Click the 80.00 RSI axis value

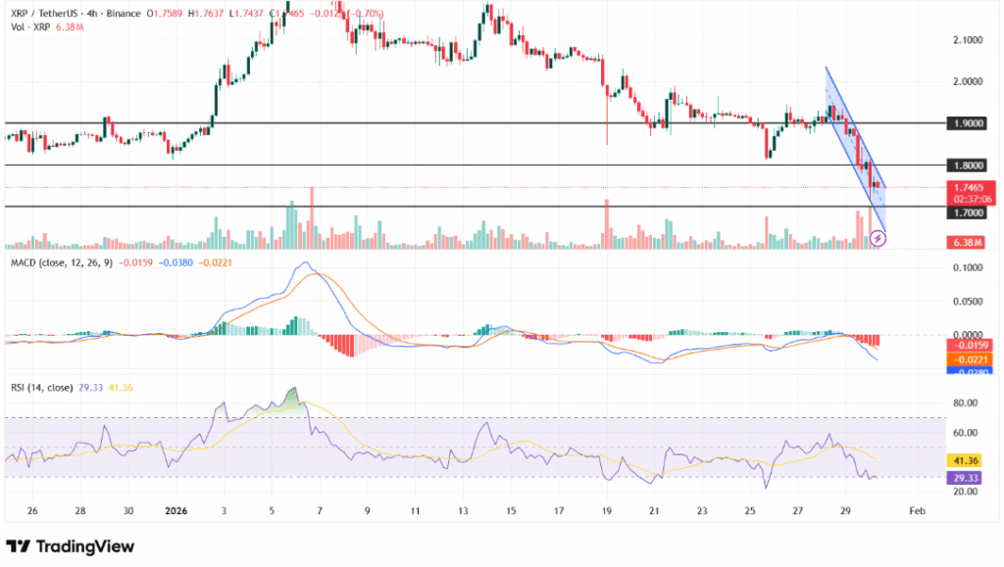click(x=965, y=402)
